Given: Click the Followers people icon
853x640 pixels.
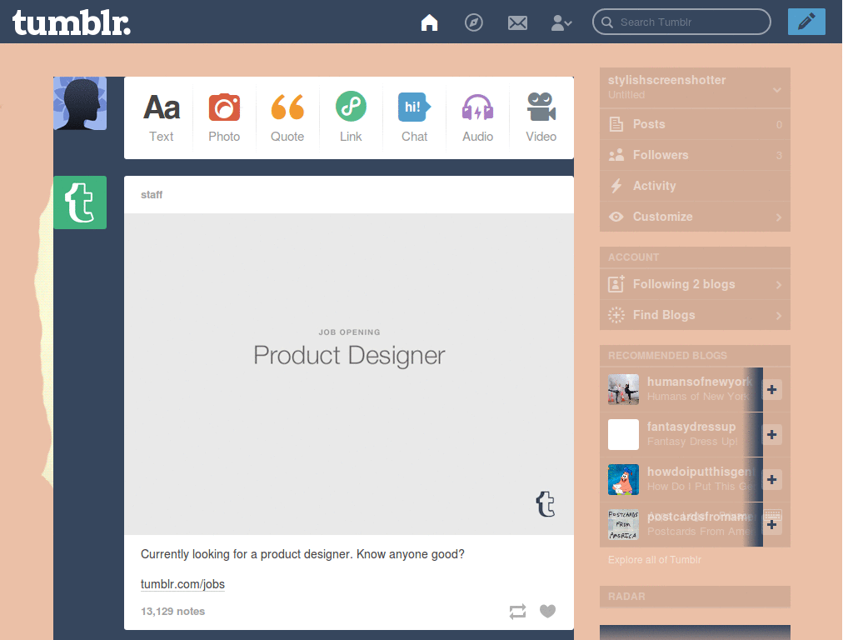Looking at the screenshot, I should (616, 155).
